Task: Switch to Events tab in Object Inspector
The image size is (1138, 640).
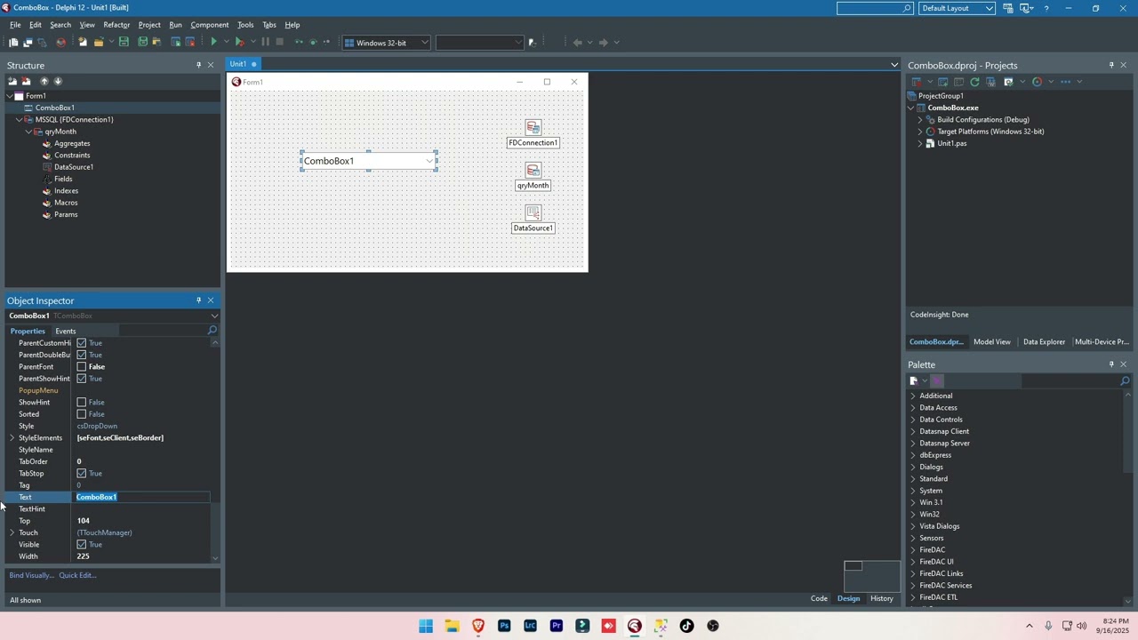Action: [66, 331]
